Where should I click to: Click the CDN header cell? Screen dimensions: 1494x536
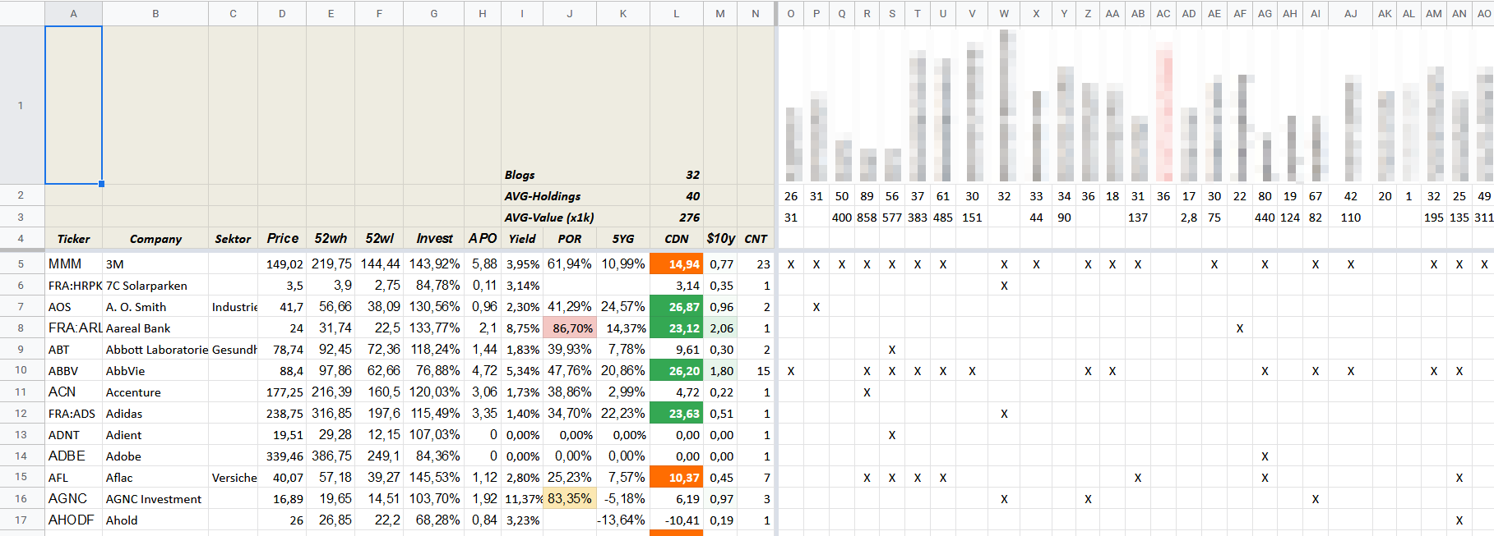(677, 239)
